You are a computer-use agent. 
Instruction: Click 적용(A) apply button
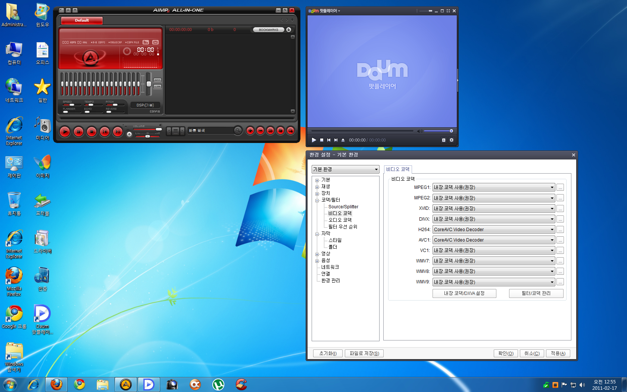(558, 354)
